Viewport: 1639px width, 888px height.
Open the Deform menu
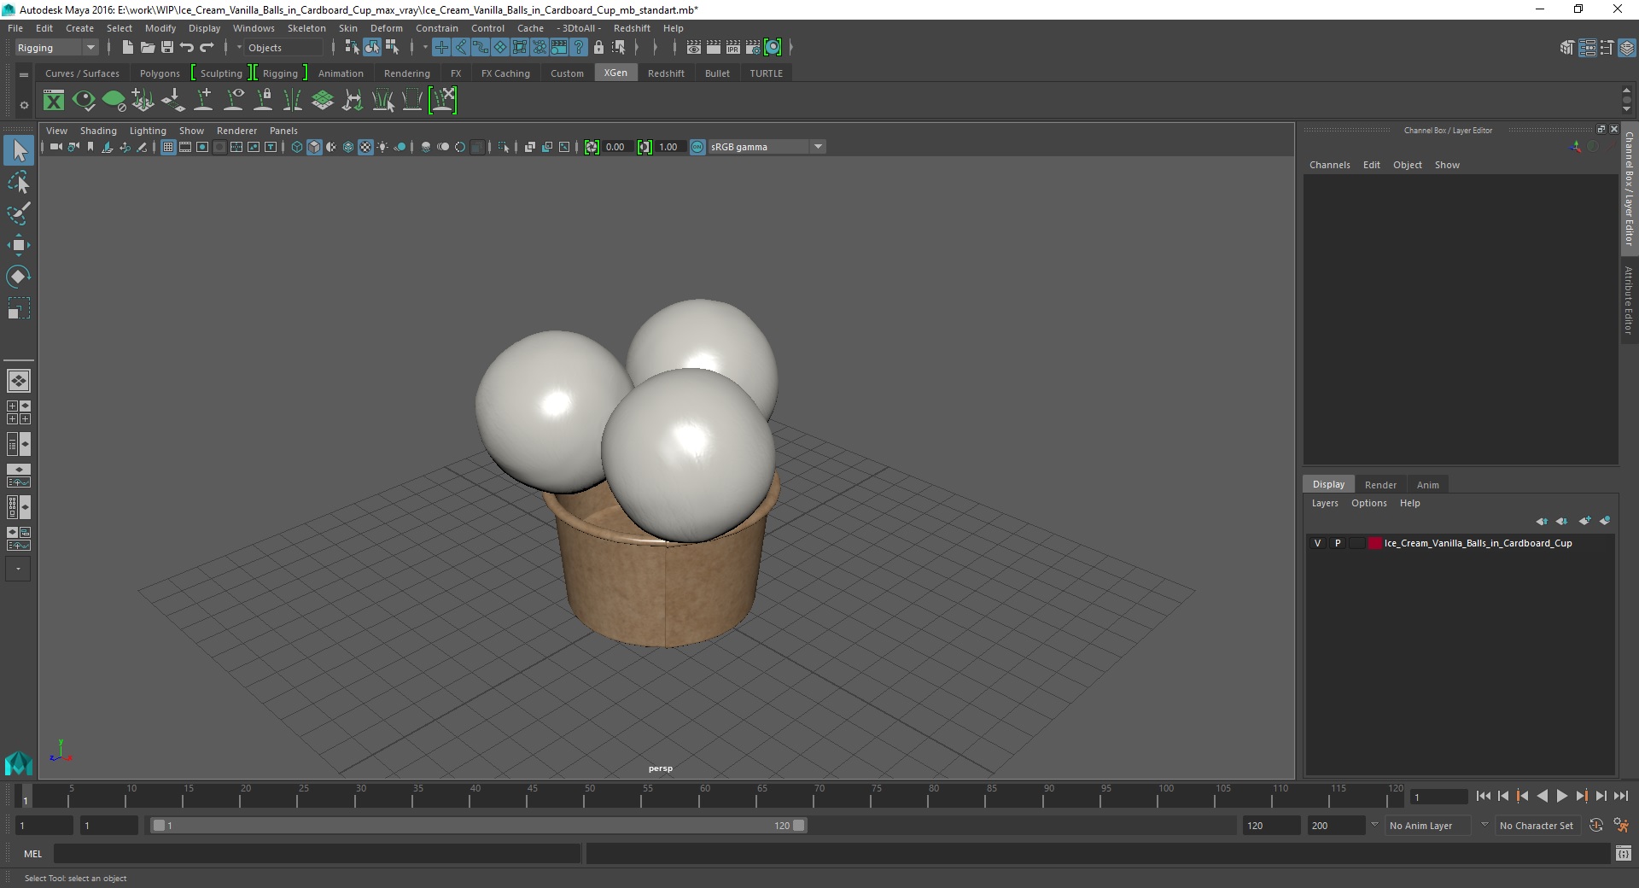click(x=386, y=28)
